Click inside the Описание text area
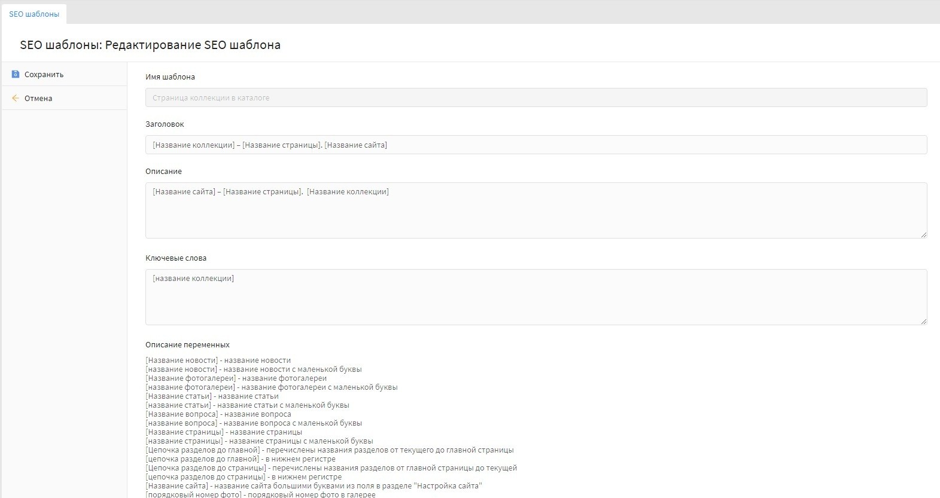This screenshot has height=498, width=940. [536, 210]
